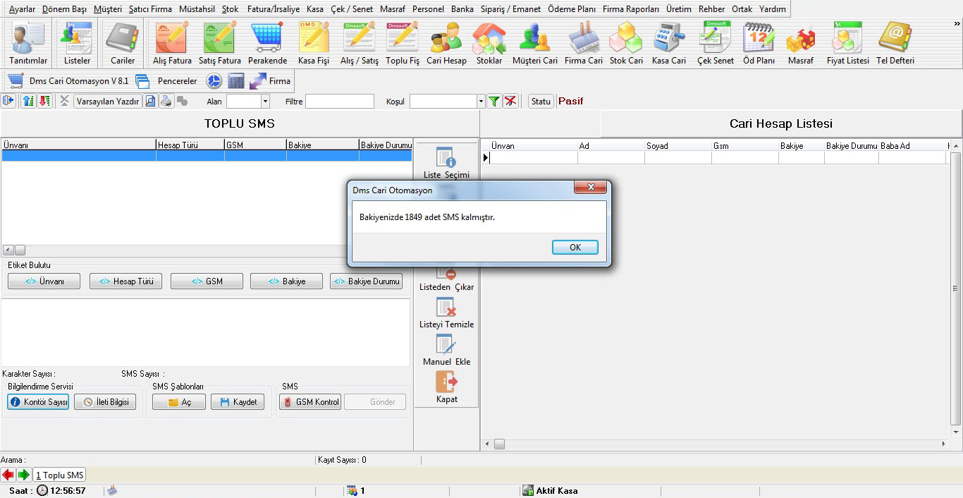Expand the Koşul dropdown arrow
963x498 pixels.
[x=481, y=102]
